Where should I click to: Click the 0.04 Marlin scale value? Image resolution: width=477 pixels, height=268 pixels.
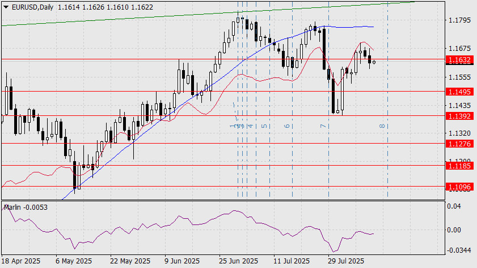point(454,206)
